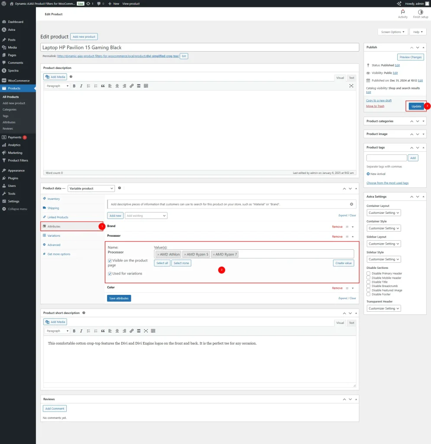Open the Sidebar Style dropdown

384,259
